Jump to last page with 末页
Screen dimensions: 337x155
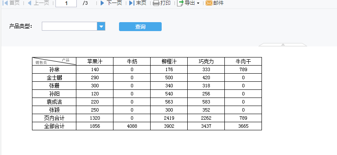(138, 3)
